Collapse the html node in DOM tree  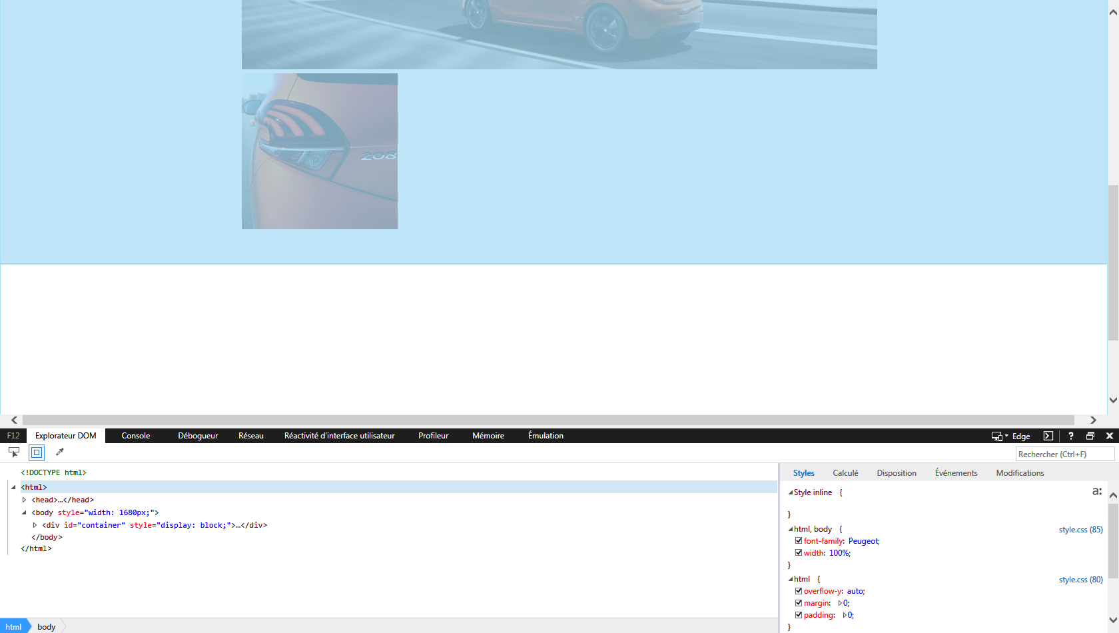13,487
